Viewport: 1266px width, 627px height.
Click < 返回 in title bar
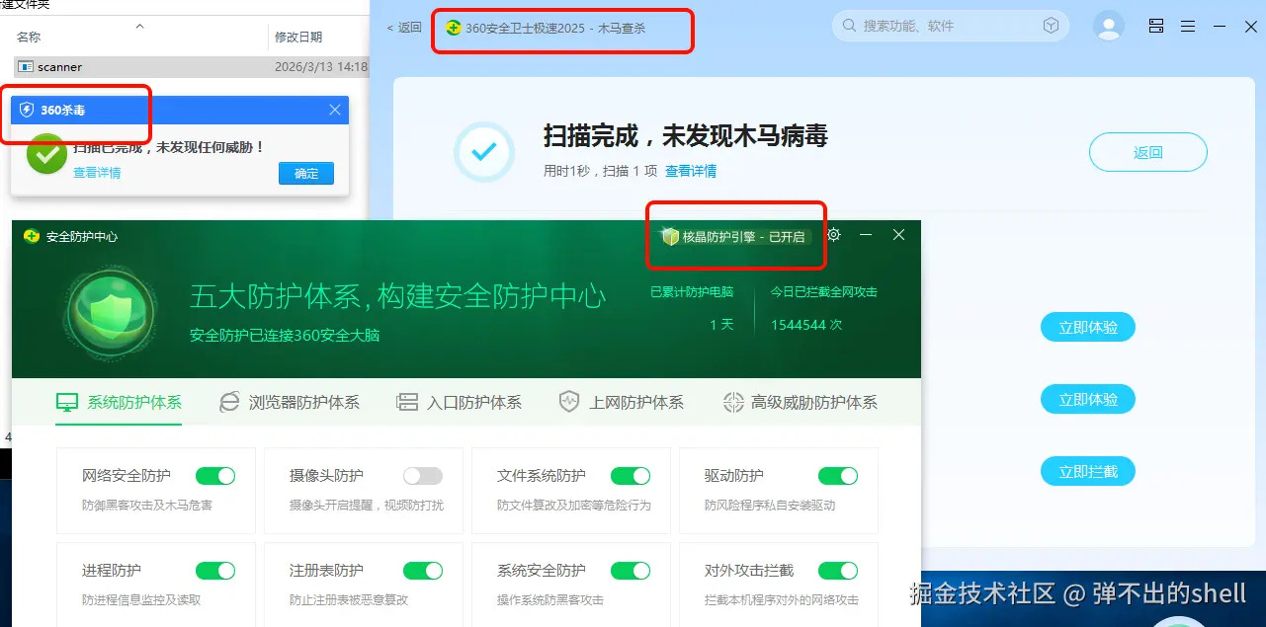point(404,28)
